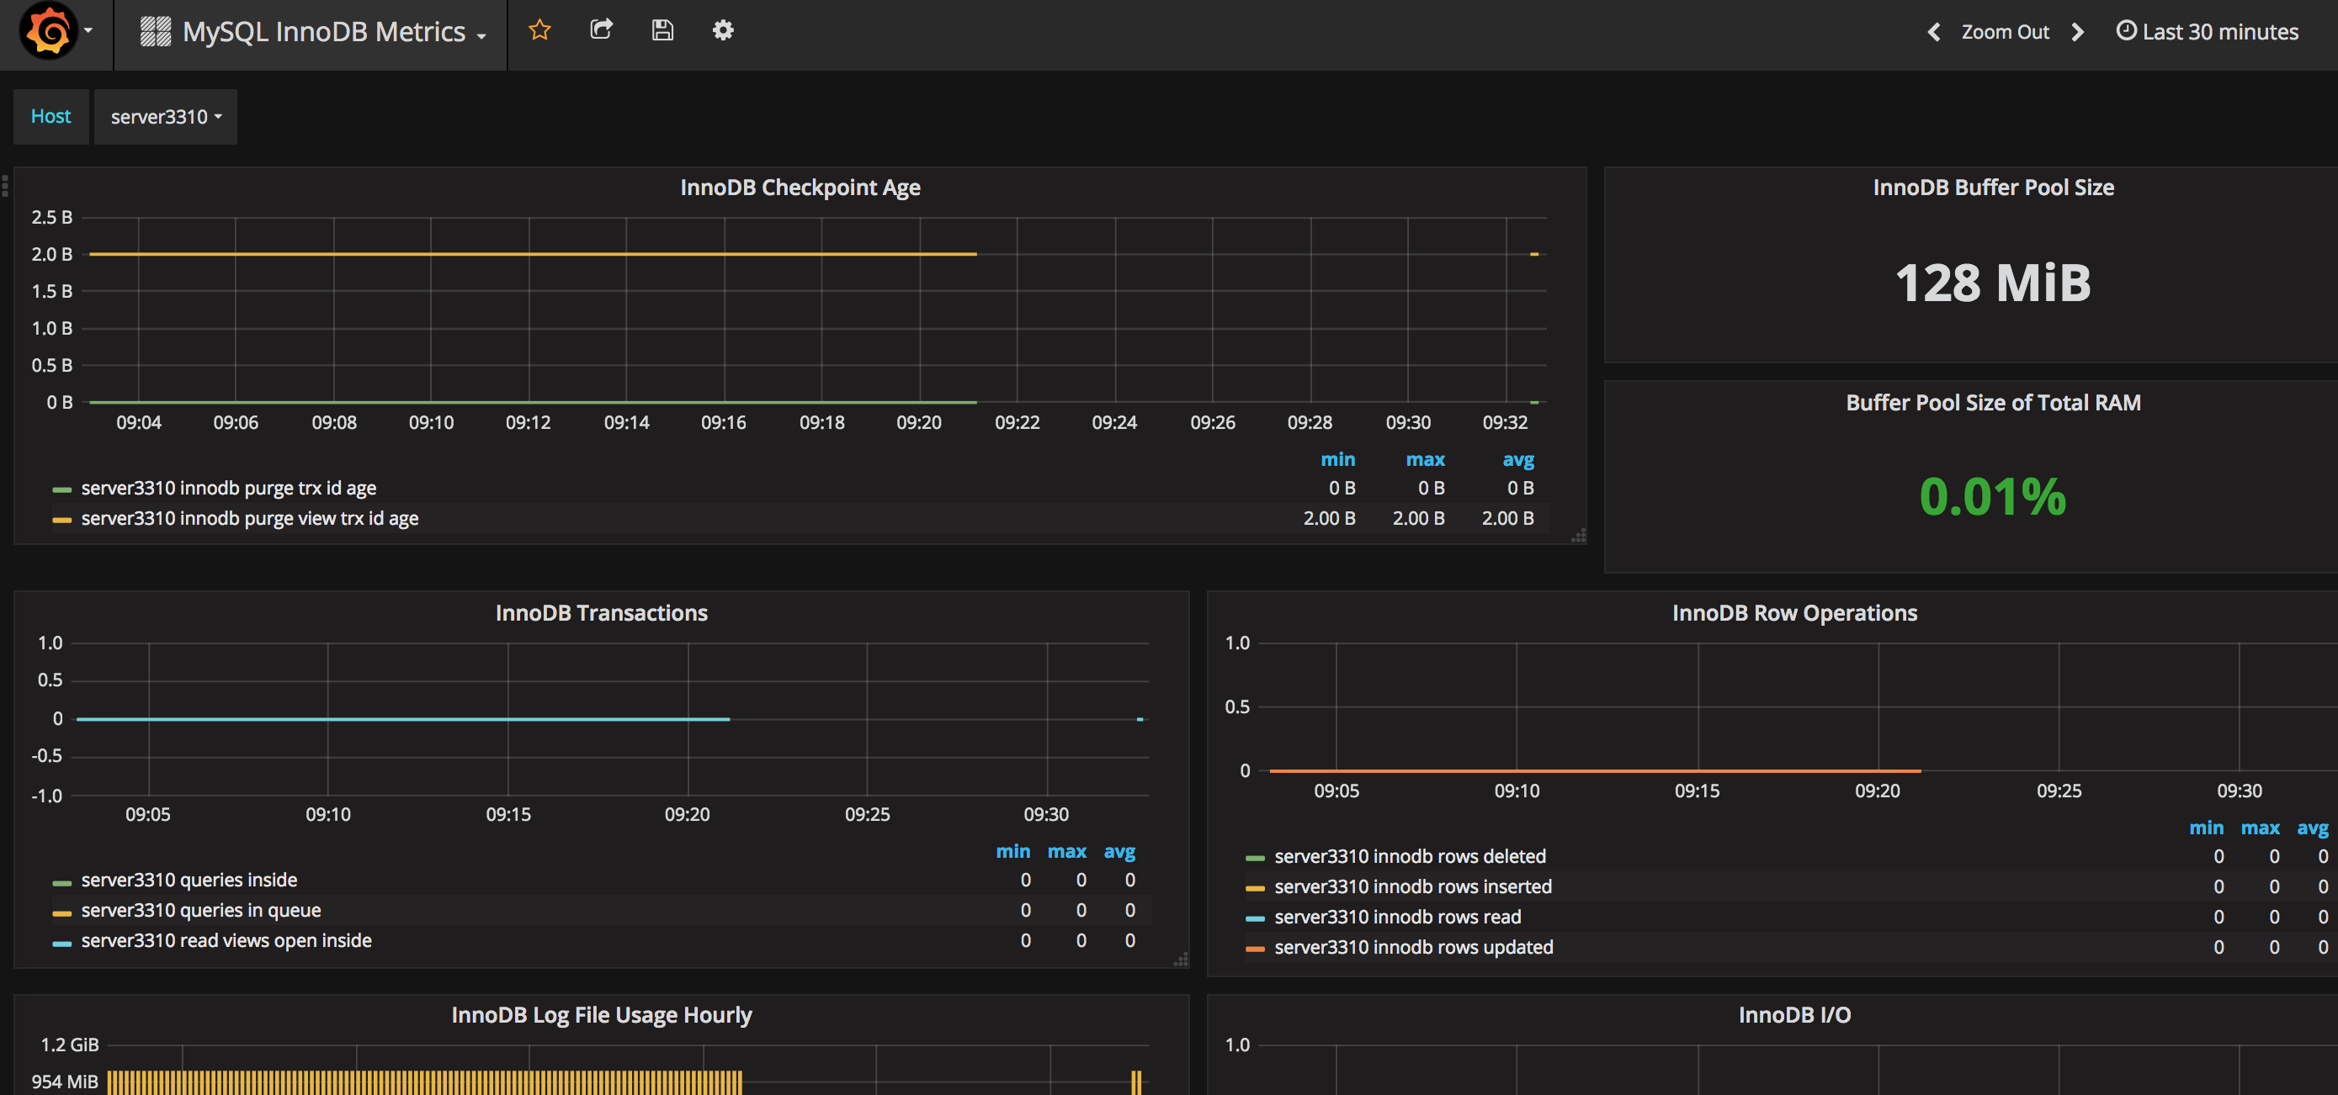Pick color for rows updated orange swatch
The image size is (2338, 1095).
click(x=1254, y=949)
